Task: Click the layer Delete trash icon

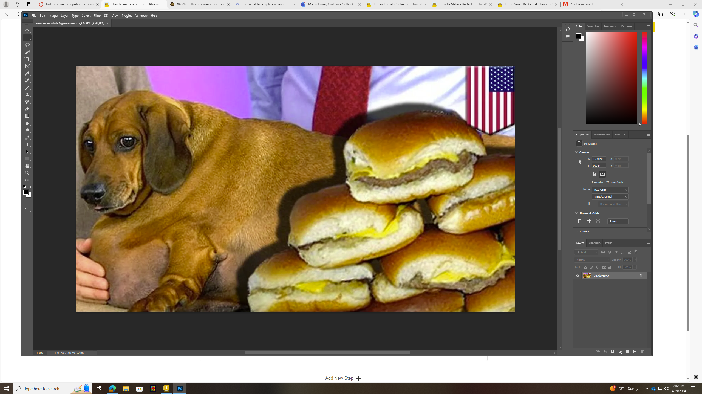Action: tap(642, 352)
